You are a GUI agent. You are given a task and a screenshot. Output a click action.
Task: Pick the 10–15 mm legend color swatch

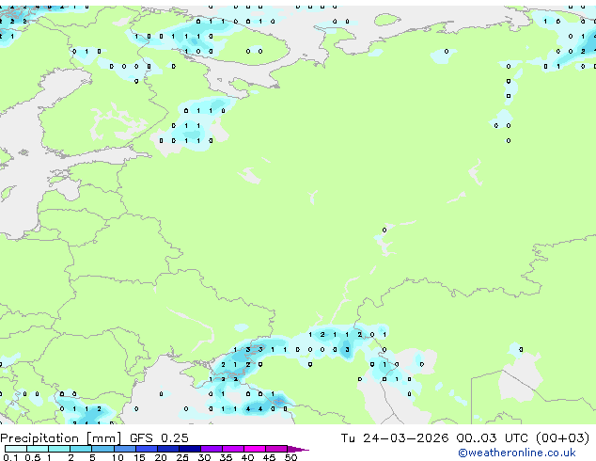(x=124, y=449)
